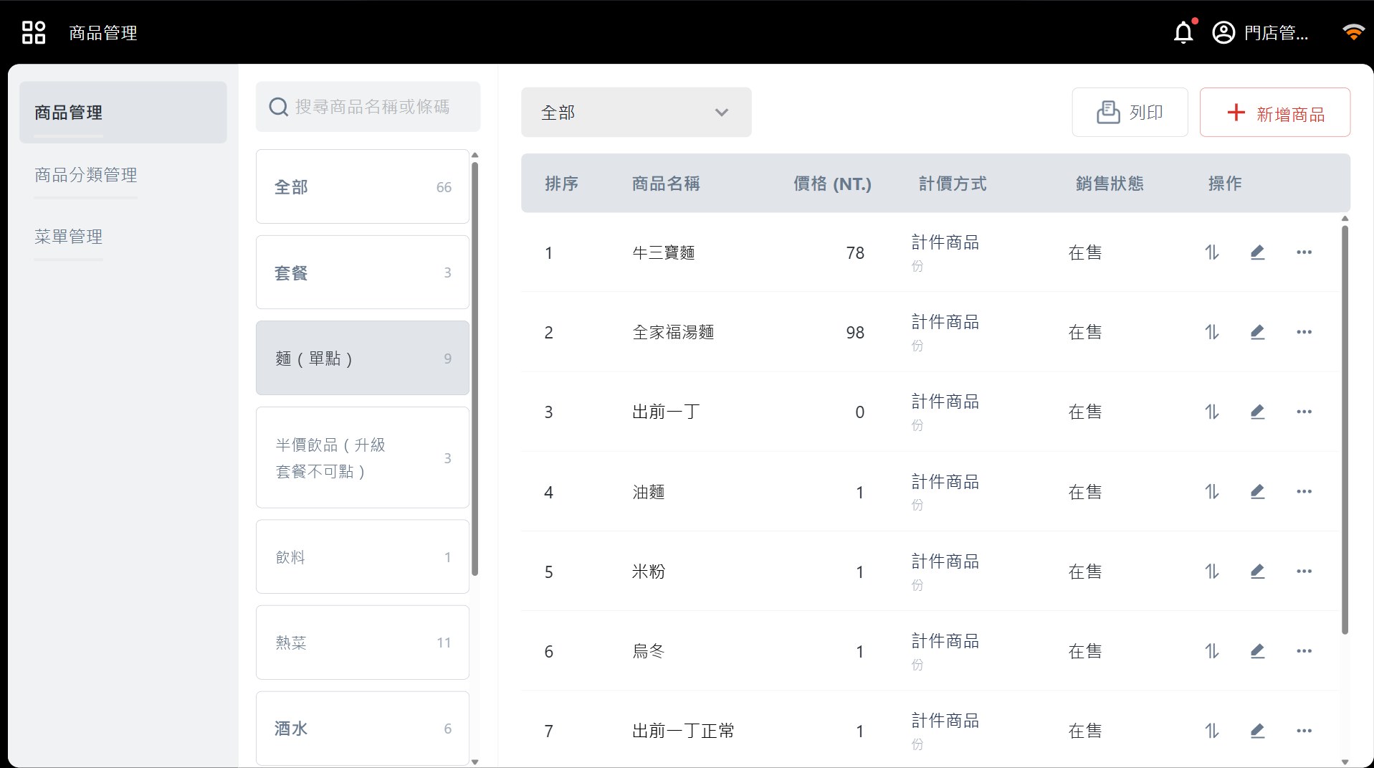Open more options for 牛三寶麵
1374x768 pixels.
point(1304,252)
